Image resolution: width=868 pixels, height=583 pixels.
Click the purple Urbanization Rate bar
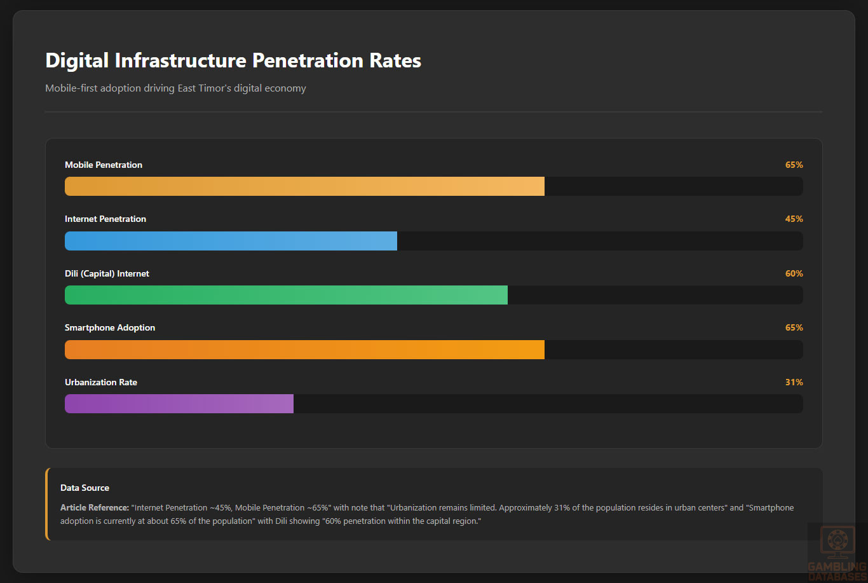coord(179,404)
